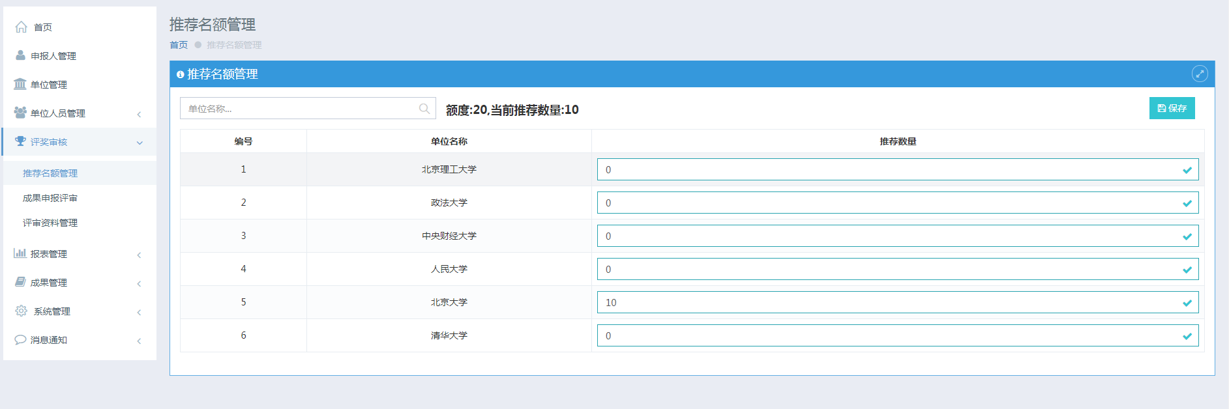This screenshot has height=409, width=1229.
Task: Click the checkmark icon in 北京大学 row
Action: [1187, 303]
